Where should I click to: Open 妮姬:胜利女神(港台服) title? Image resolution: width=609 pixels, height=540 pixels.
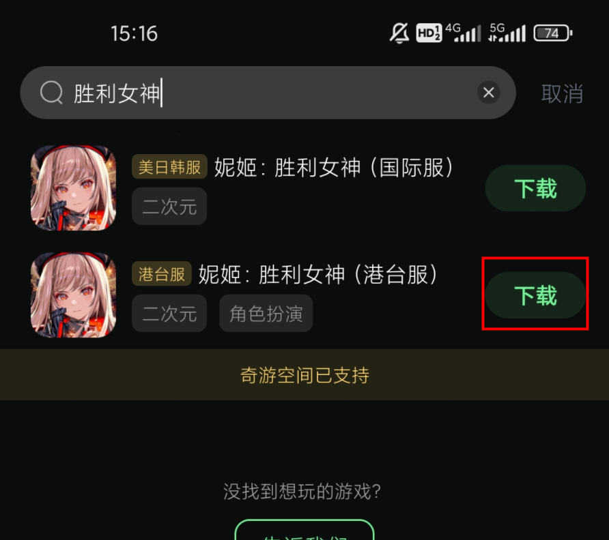[318, 274]
